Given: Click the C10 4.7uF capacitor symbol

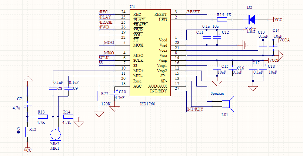Looking at the screenshot, I should pos(117,91).
